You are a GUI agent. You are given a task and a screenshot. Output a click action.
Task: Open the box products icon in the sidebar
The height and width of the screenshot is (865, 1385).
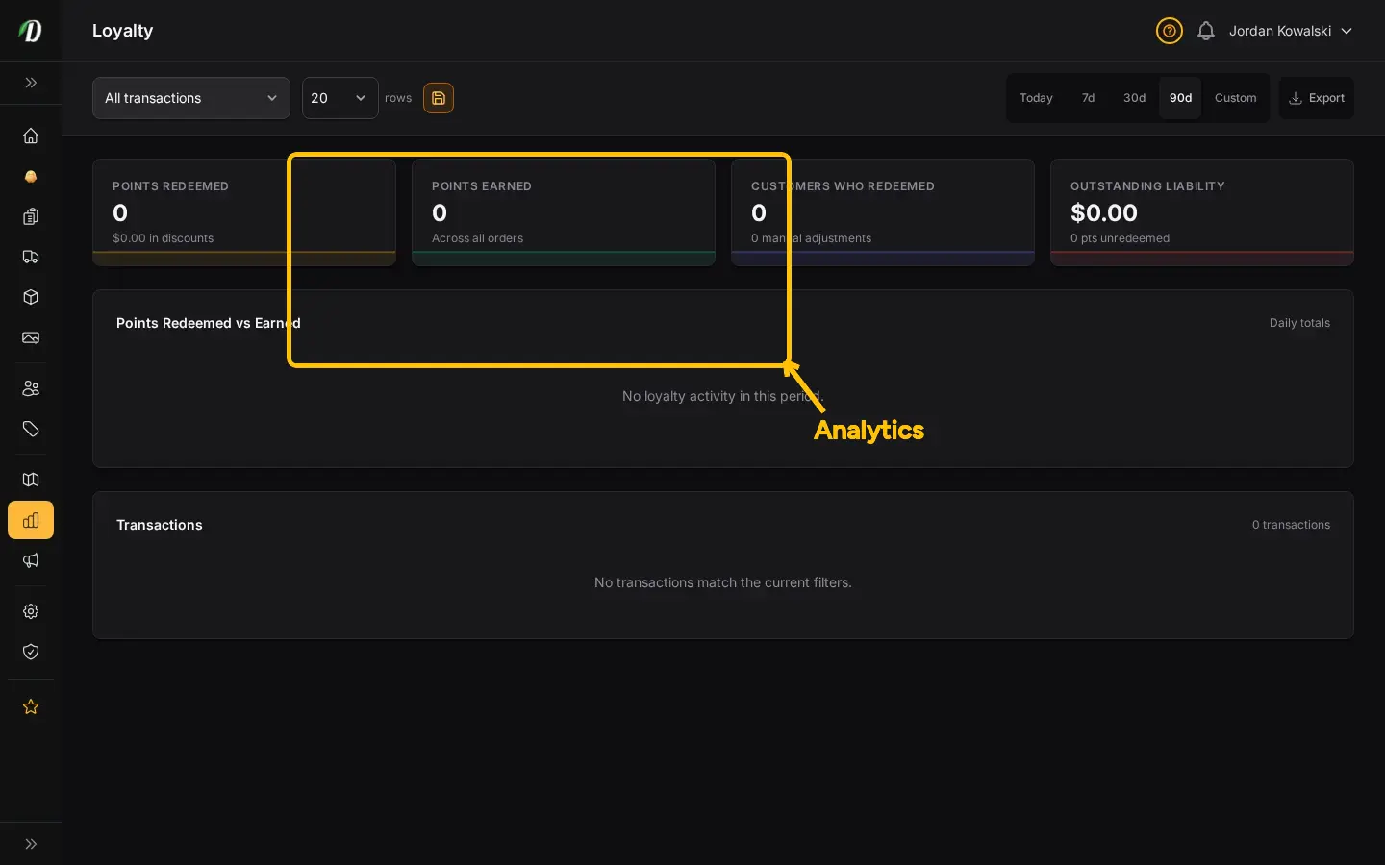(x=31, y=297)
